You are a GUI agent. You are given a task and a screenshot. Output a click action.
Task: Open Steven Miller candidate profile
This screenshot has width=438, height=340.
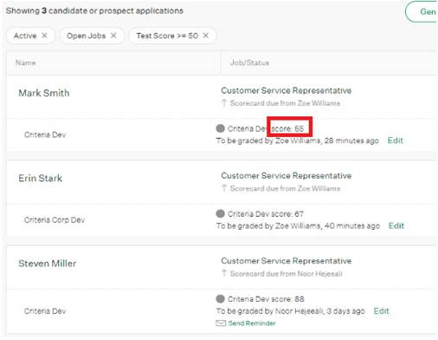tap(48, 264)
